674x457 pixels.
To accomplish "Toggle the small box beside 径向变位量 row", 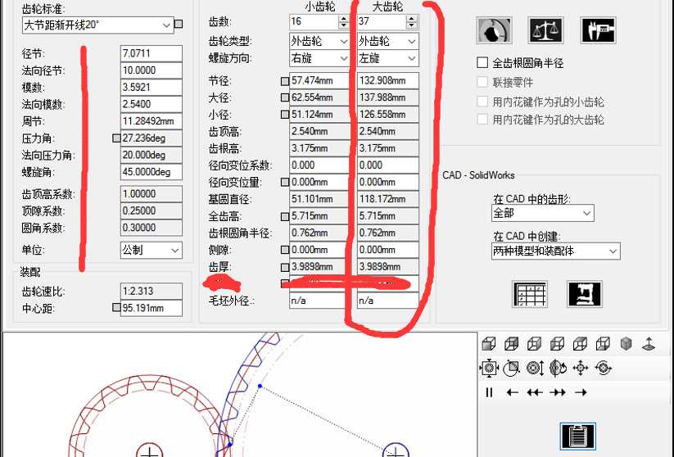I will tap(284, 183).
